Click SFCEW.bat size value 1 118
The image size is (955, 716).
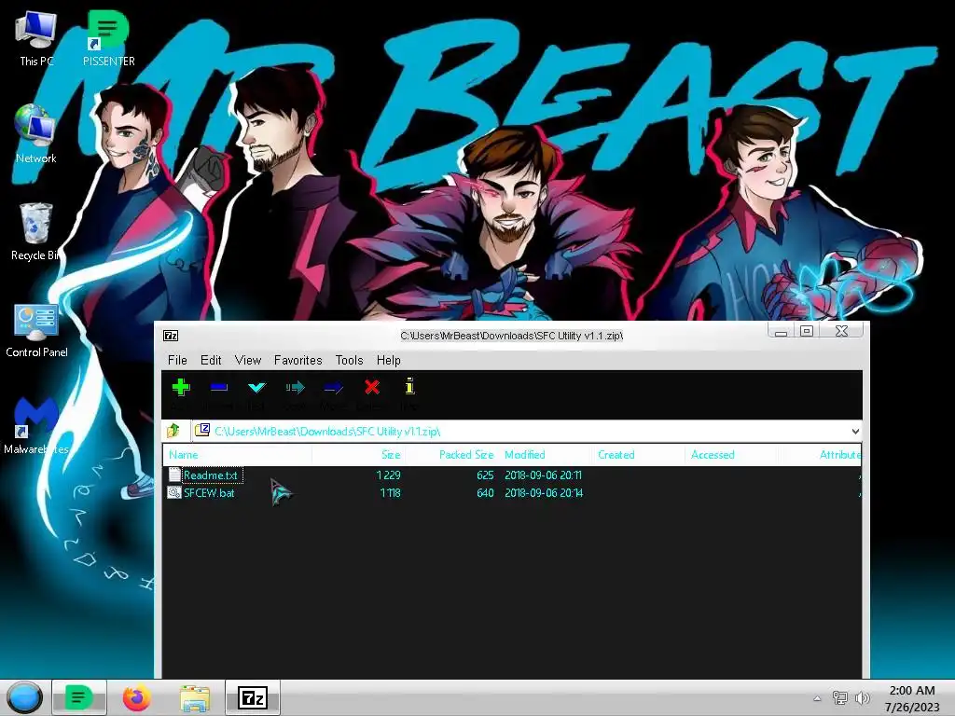[390, 492]
